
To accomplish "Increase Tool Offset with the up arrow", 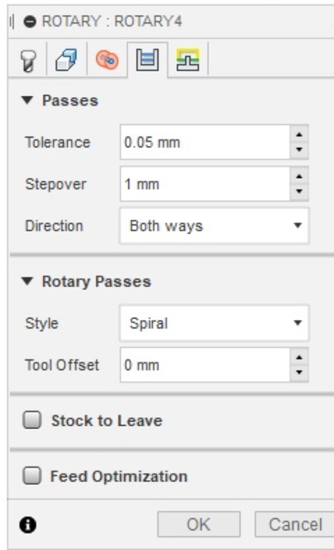I will [x=299, y=357].
